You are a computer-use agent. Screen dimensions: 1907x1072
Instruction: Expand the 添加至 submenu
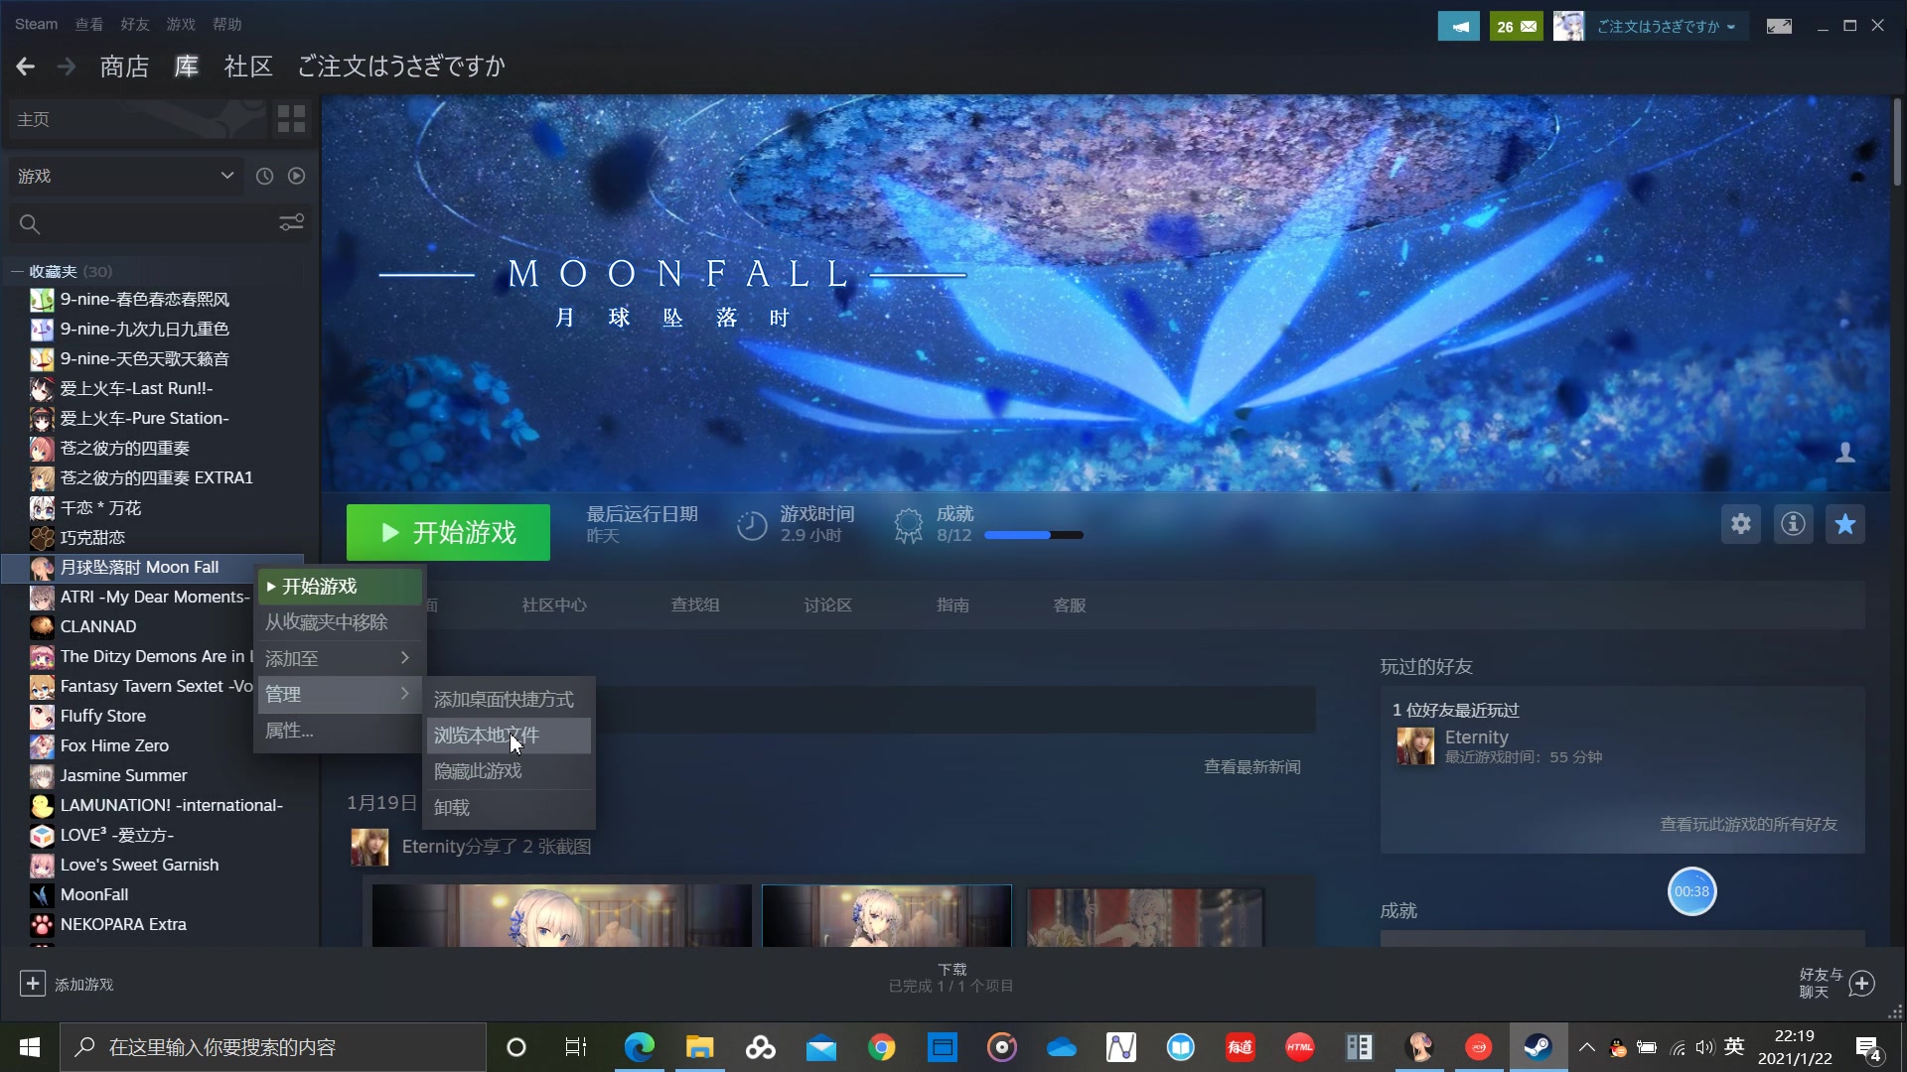pyautogui.click(x=339, y=658)
